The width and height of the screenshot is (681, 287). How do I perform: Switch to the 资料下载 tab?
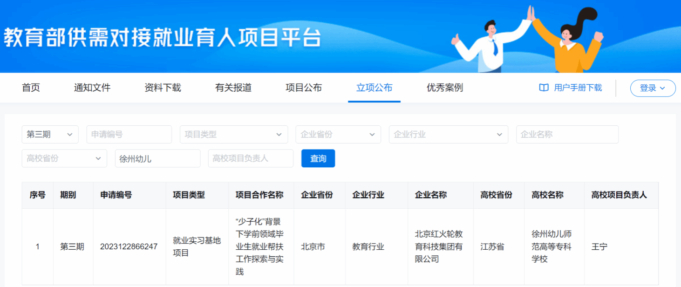[x=163, y=88]
